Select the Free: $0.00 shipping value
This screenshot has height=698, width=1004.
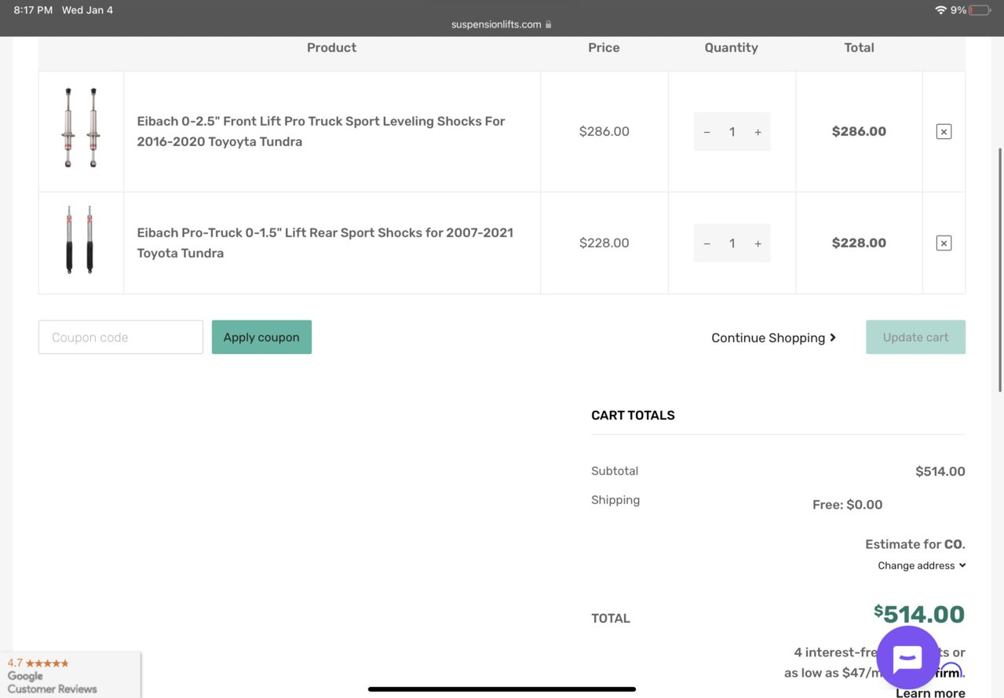[x=847, y=505]
